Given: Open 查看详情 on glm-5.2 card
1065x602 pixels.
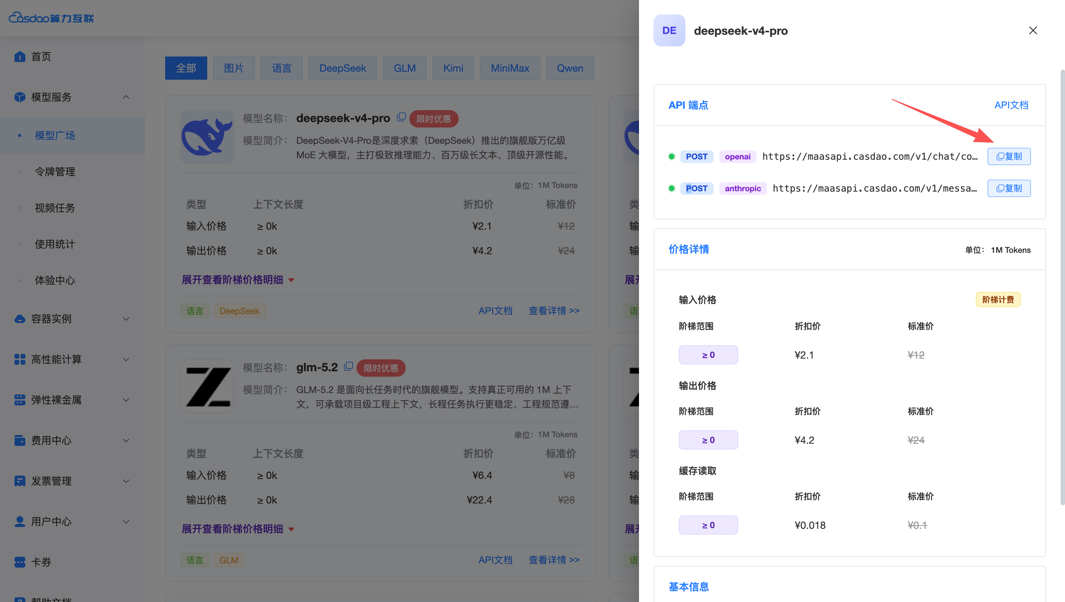Looking at the screenshot, I should pos(554,560).
